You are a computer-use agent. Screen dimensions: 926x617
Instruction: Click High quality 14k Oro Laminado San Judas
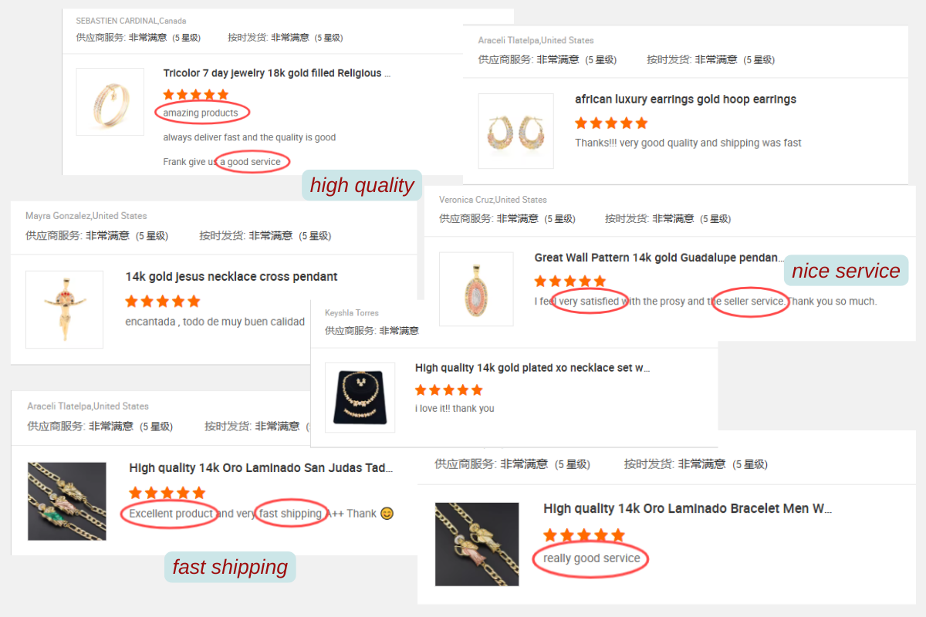coord(261,468)
